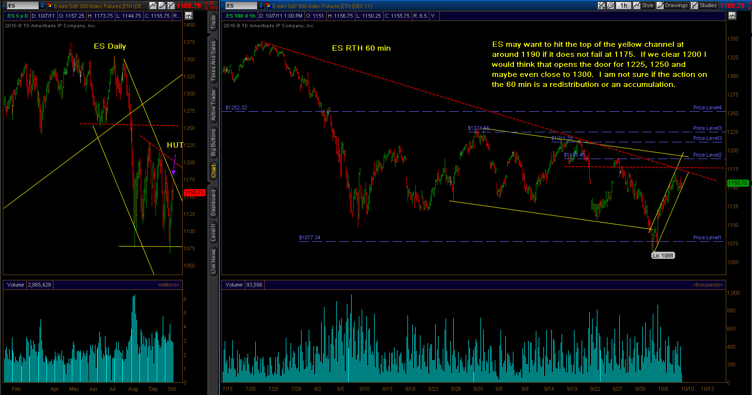Click the Volume 93,556 label in hourly chart
The height and width of the screenshot is (395, 752).
tap(244, 285)
